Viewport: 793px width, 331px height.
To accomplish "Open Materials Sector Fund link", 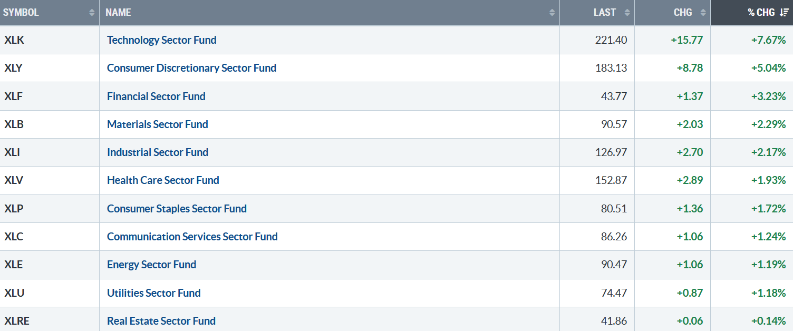I will pyautogui.click(x=157, y=124).
